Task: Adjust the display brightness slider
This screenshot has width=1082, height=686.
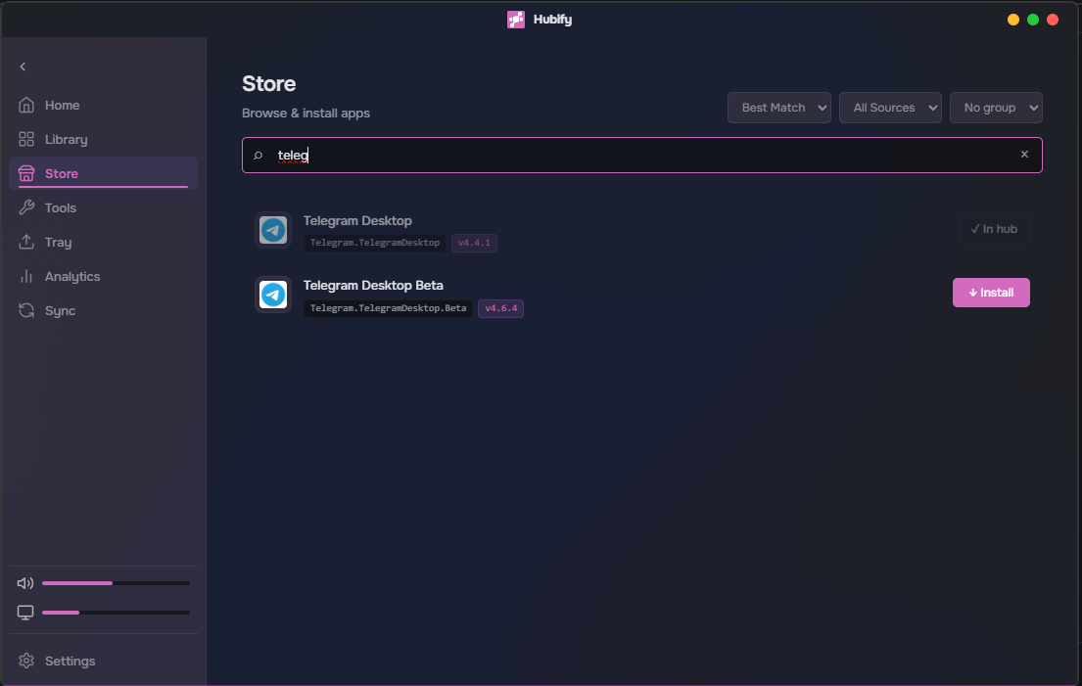Action: pos(116,613)
